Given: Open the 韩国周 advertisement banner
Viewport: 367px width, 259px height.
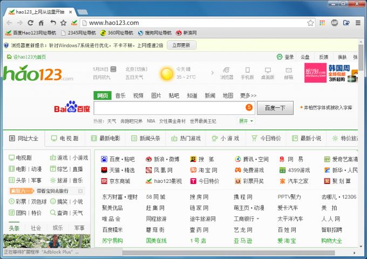Looking at the screenshot, I should 331,73.
